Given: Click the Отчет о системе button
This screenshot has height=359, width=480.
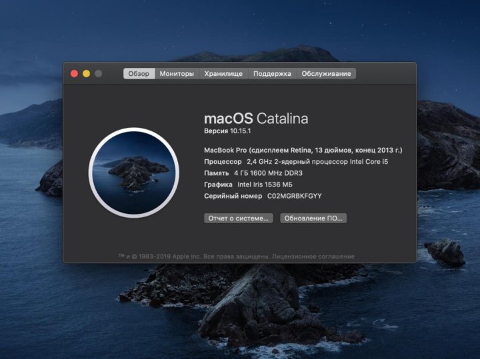Looking at the screenshot, I should (238, 218).
